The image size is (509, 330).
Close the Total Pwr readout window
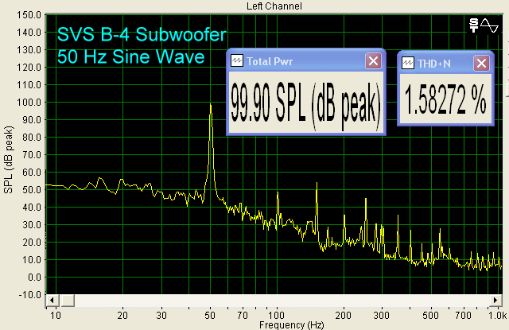pyautogui.click(x=373, y=61)
